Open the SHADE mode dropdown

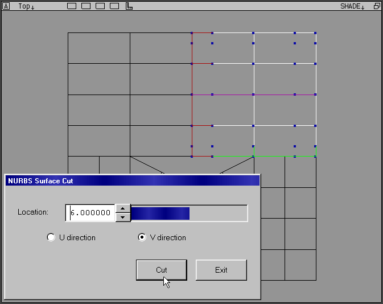tap(352, 6)
